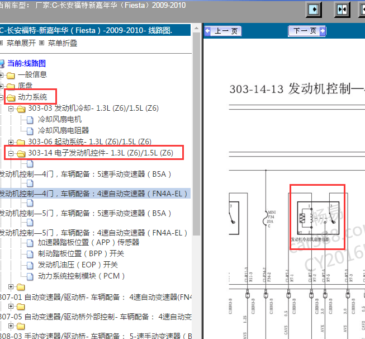Expand the 307-01 自动变速器/驱动桥 node

coord(11,286)
